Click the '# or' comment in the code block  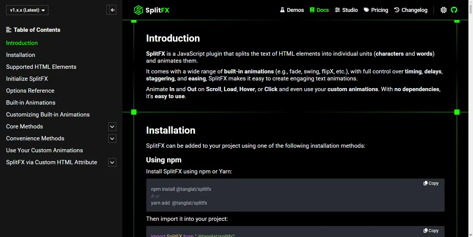(155, 196)
